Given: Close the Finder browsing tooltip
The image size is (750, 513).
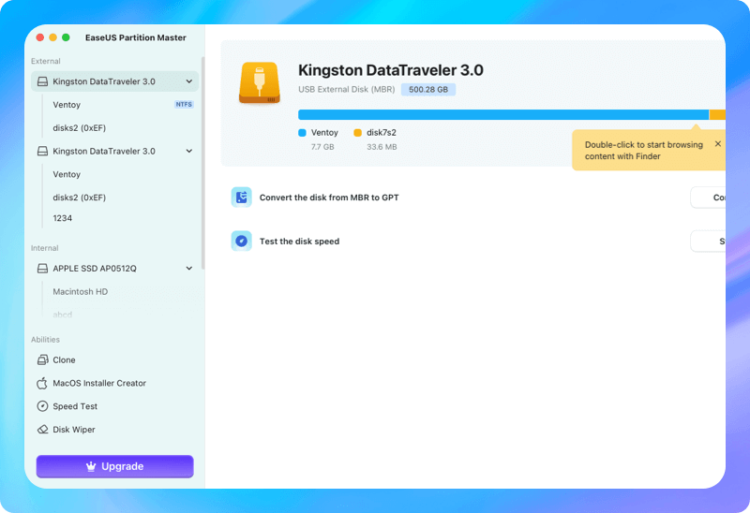Looking at the screenshot, I should pos(718,144).
